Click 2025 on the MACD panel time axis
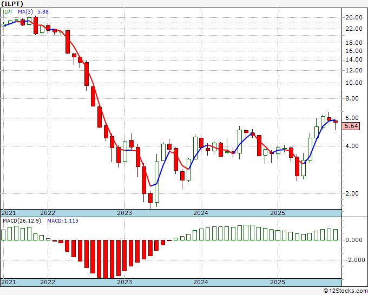Screen dimensions: 368x295 pyautogui.click(x=278, y=283)
